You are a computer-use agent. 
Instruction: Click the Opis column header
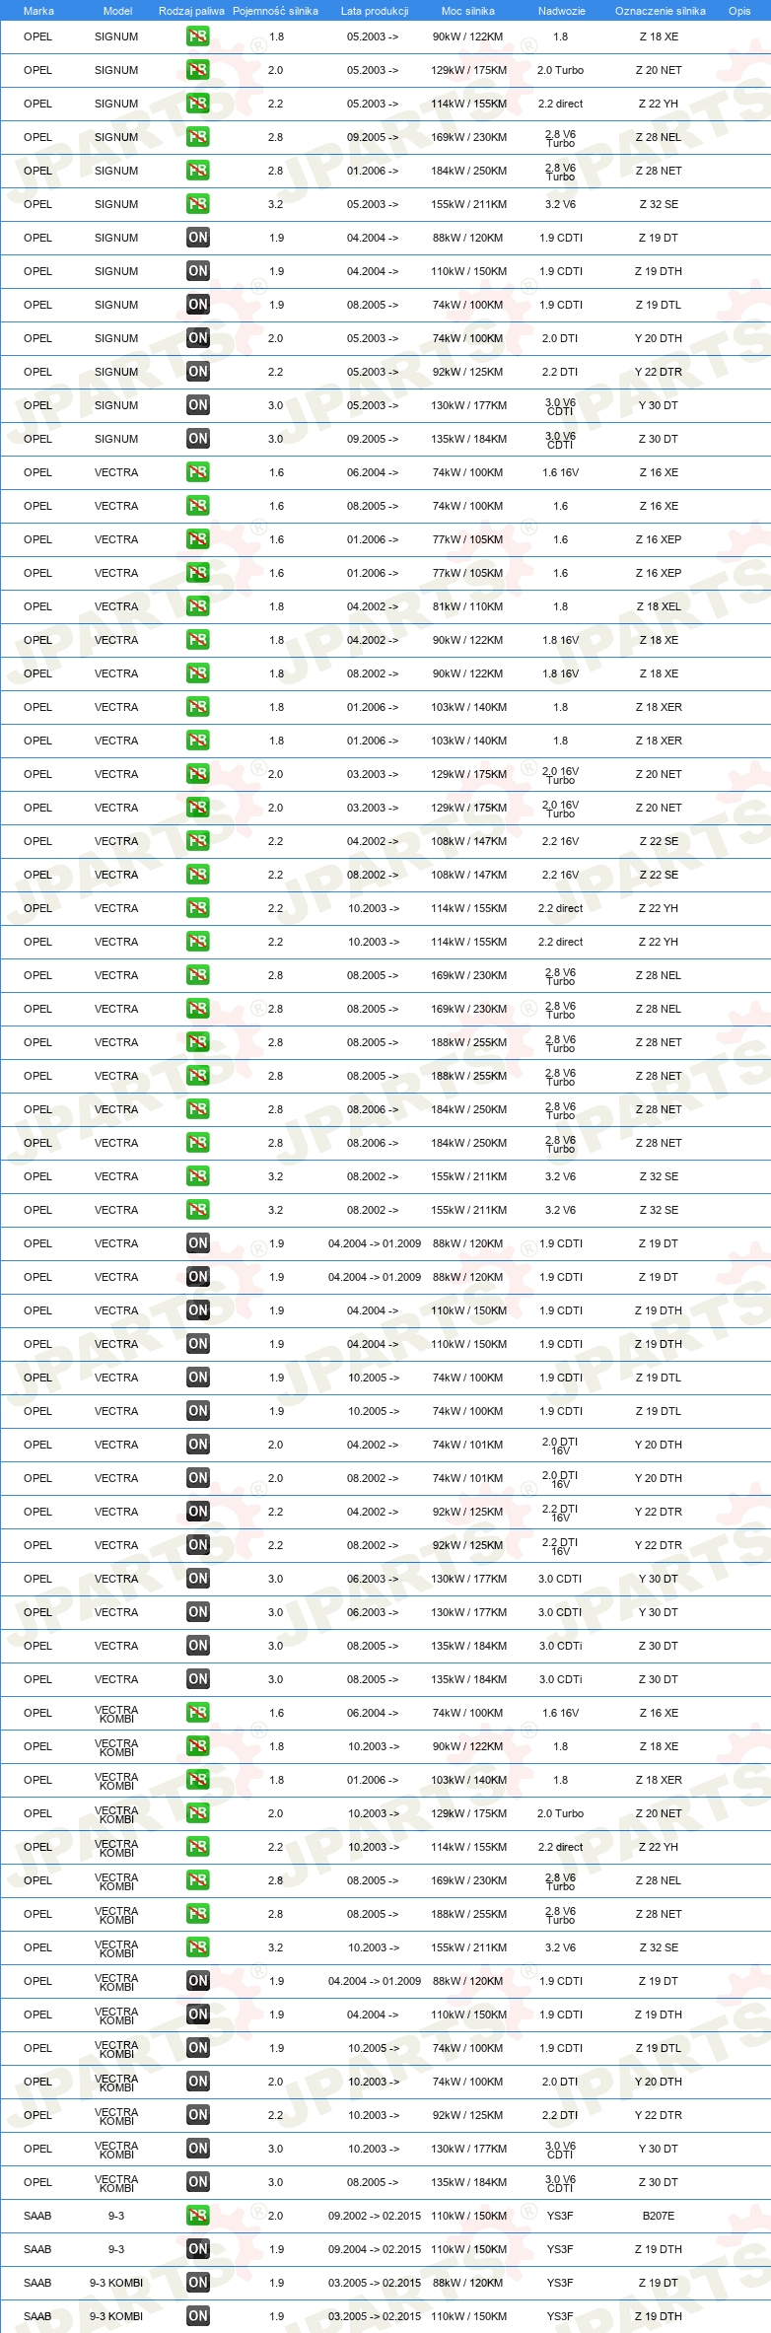point(739,11)
